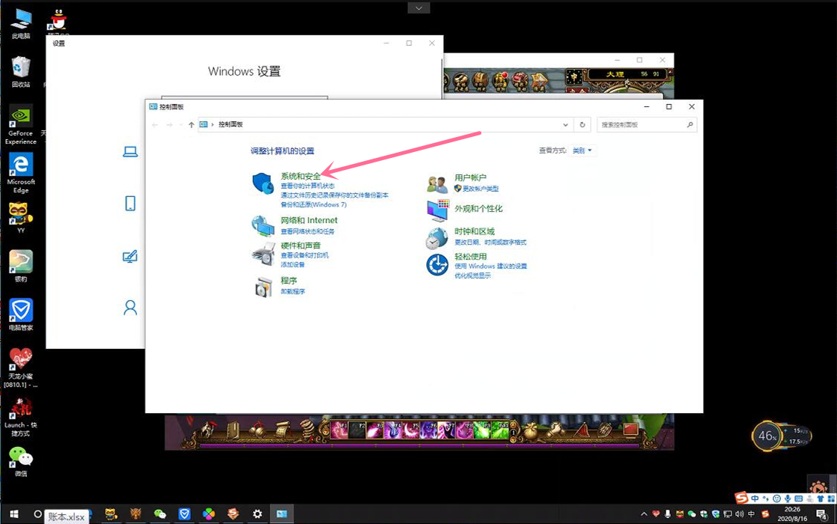Open 卸载程序 link

(293, 292)
